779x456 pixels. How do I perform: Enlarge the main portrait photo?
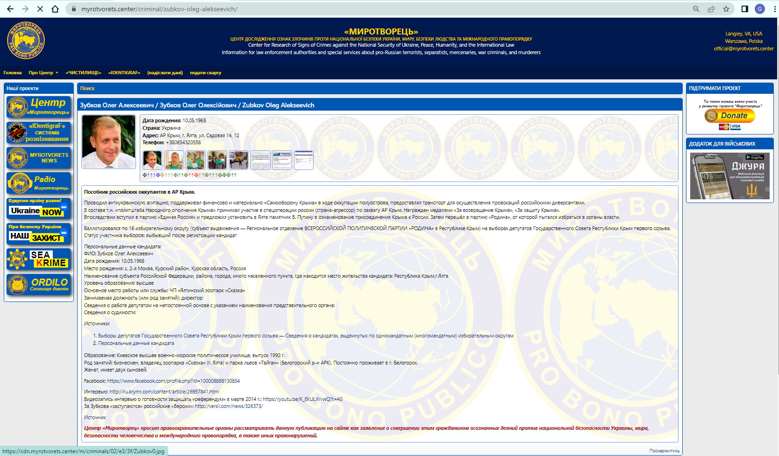point(109,142)
